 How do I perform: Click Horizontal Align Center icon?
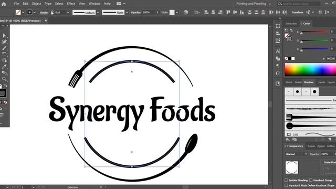[x=213, y=13]
